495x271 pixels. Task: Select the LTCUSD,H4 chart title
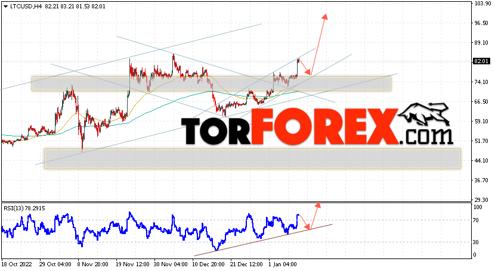26,7
